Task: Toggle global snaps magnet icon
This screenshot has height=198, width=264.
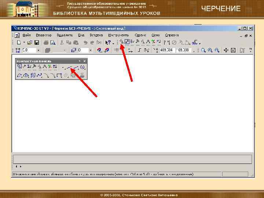Action: point(99,50)
